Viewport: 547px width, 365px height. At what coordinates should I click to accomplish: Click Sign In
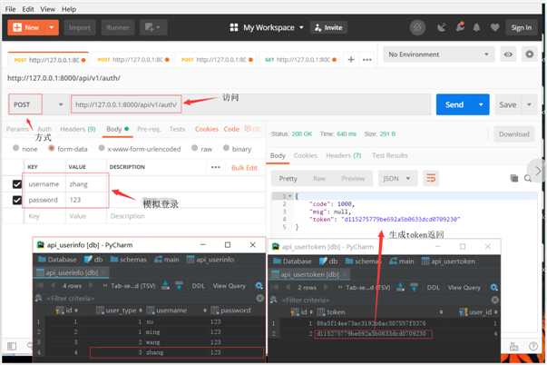(522, 27)
